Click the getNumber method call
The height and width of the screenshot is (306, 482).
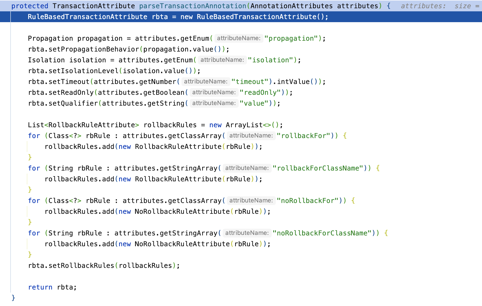158,82
